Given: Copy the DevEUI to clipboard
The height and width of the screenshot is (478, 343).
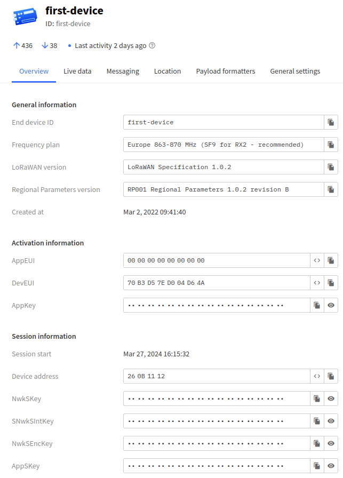Looking at the screenshot, I should pos(331,283).
